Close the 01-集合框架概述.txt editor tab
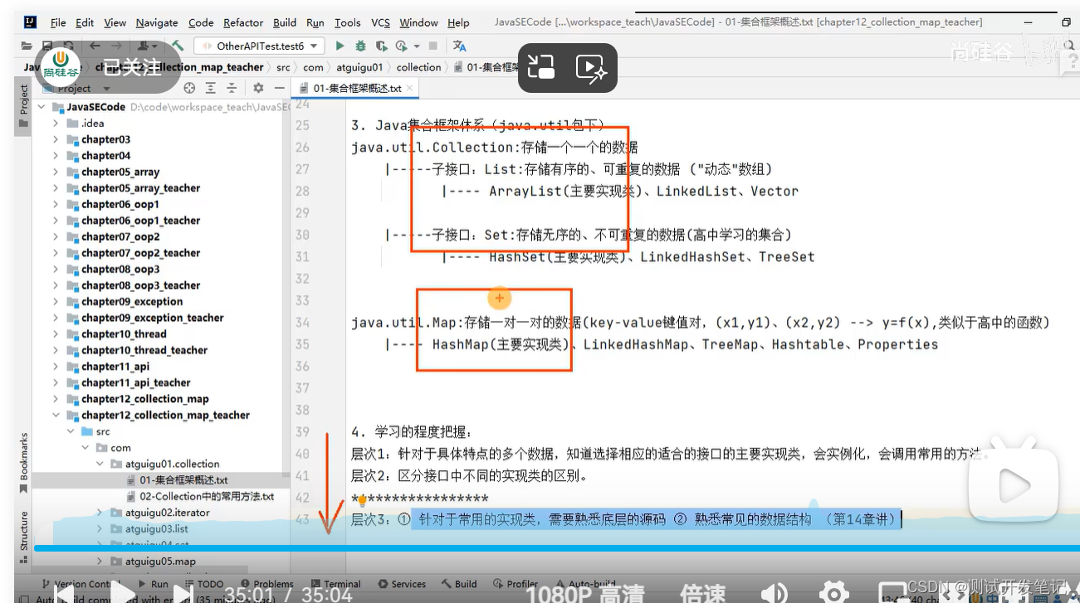Image resolution: width=1080 pixels, height=603 pixels. click(x=410, y=88)
